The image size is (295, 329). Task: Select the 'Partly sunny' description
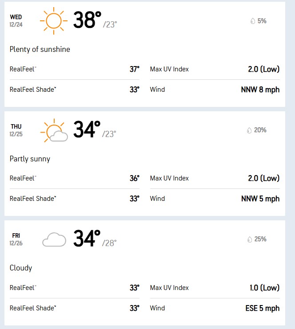point(30,159)
